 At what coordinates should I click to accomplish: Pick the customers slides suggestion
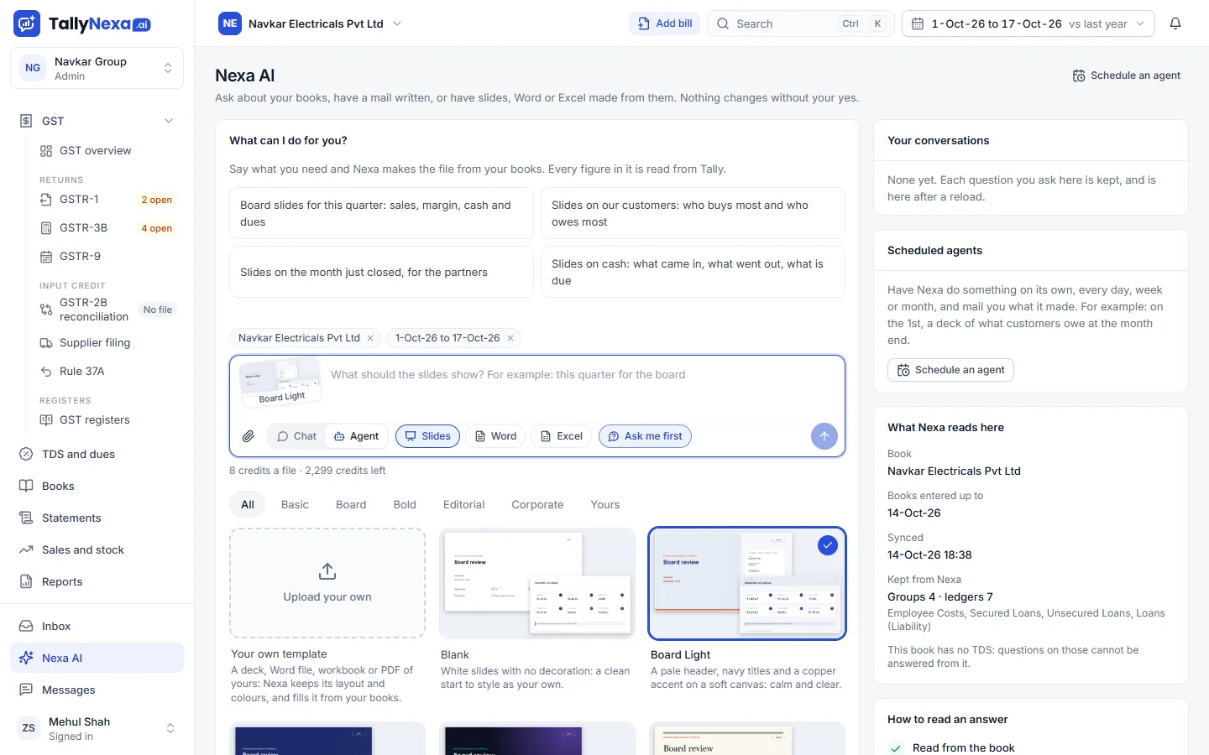(x=693, y=213)
